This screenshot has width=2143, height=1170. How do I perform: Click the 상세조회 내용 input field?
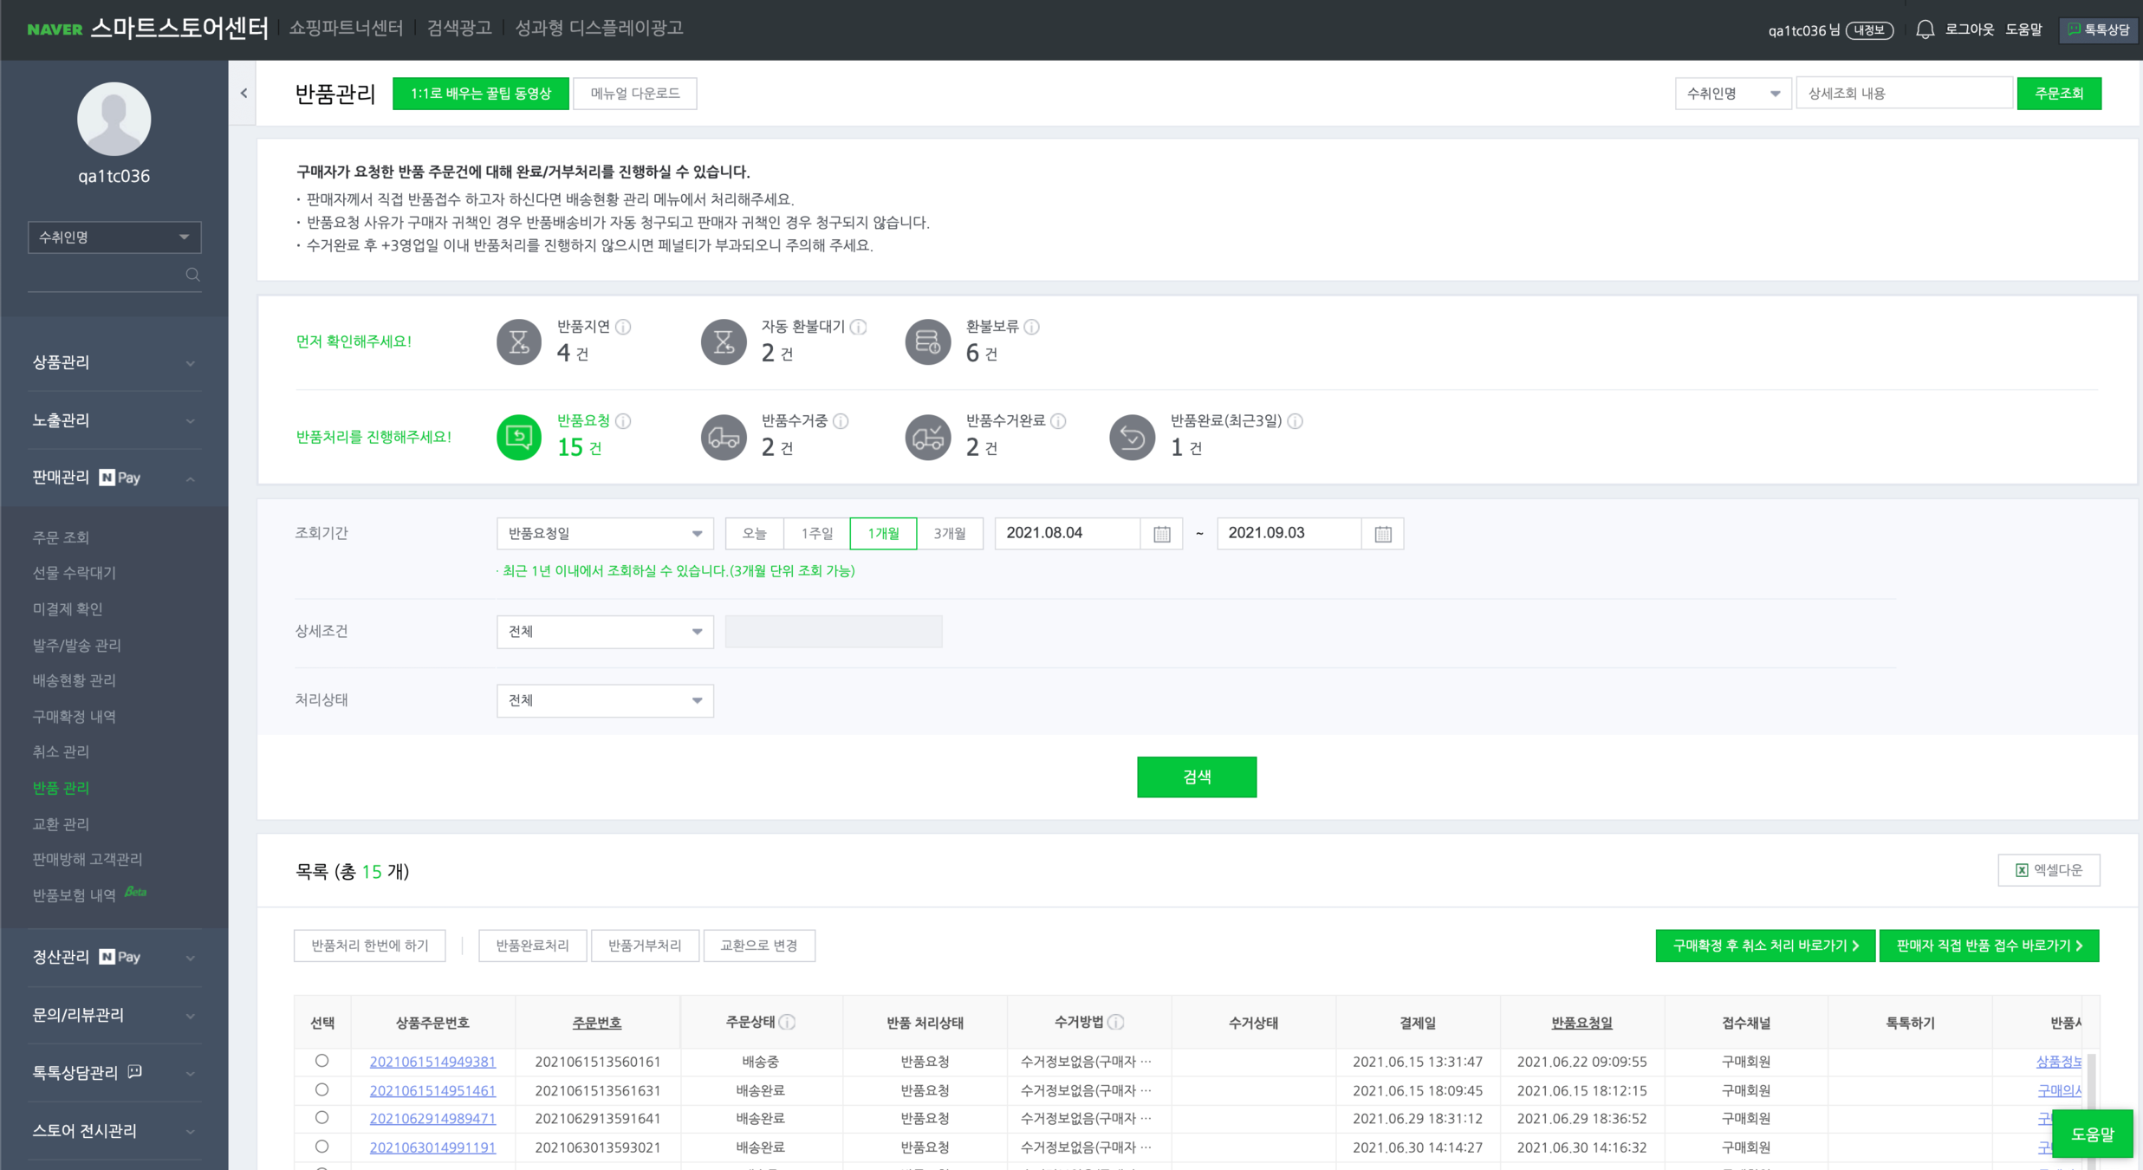point(1903,94)
